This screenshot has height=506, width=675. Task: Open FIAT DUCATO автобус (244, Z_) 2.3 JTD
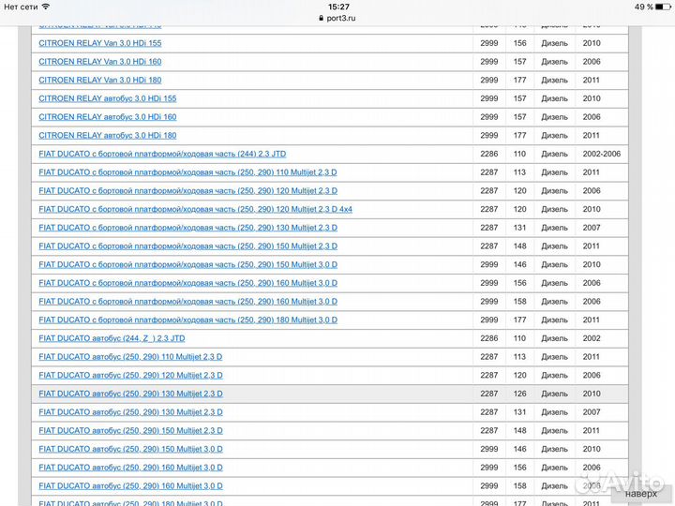(x=112, y=338)
